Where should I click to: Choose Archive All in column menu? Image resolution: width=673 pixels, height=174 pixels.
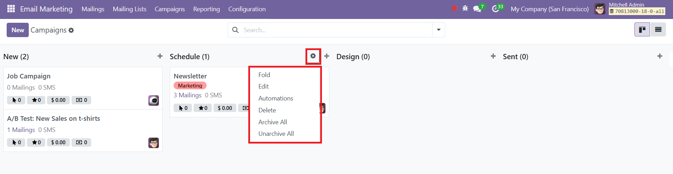[x=272, y=122]
